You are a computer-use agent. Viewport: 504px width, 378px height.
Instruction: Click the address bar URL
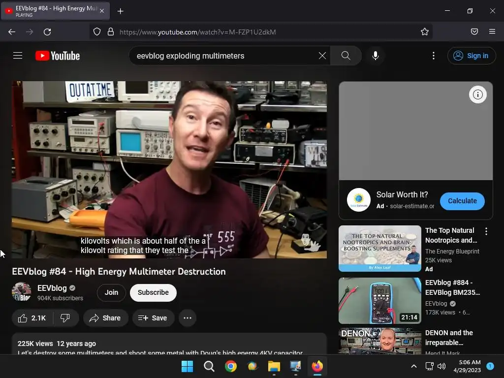(x=198, y=32)
